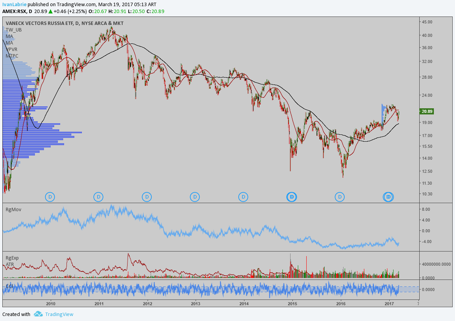The image size is (455, 321).
Task: Select the ATR indicator label
Action: pos(10,265)
